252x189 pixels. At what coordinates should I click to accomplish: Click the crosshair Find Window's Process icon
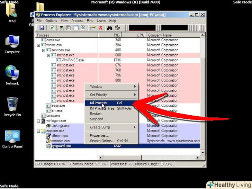point(117,28)
